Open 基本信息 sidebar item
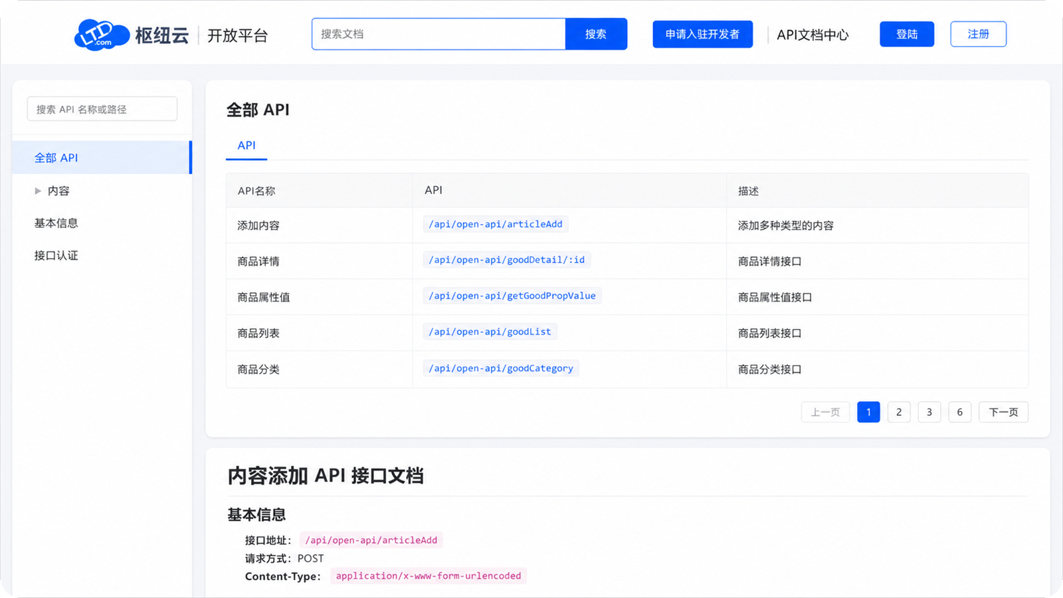The image size is (1063, 598). [56, 223]
